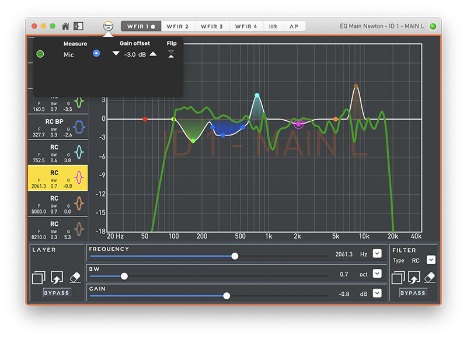
Task: Click the 2061.3 frequency value field
Action: [344, 254]
